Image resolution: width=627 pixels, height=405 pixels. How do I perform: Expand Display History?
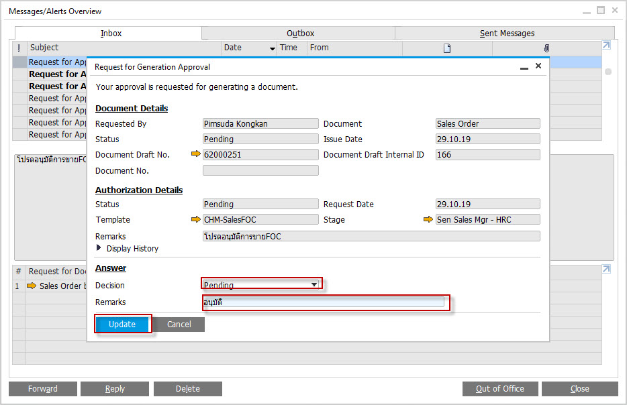tap(99, 248)
